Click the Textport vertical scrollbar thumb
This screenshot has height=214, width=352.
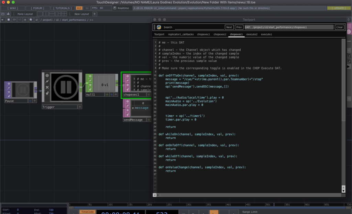(343, 80)
